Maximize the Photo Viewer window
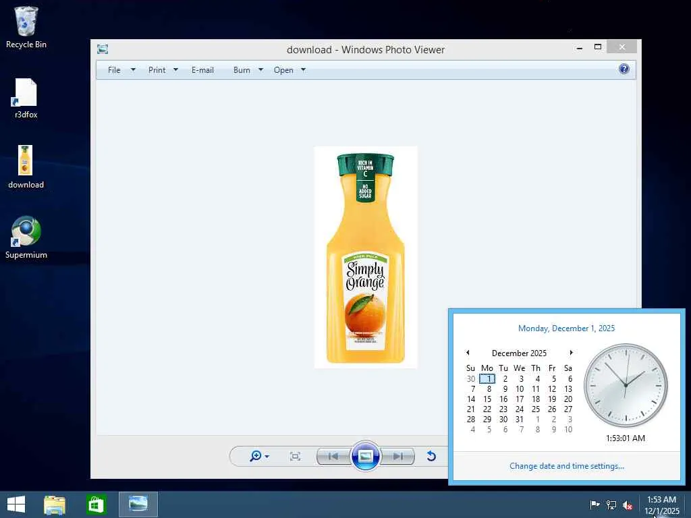The image size is (691, 518). click(x=598, y=47)
